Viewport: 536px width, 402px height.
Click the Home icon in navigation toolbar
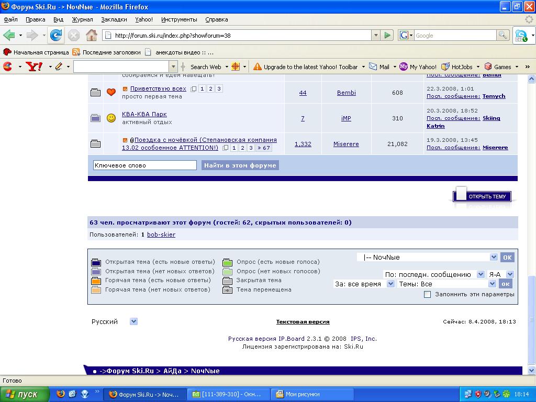[x=91, y=36]
